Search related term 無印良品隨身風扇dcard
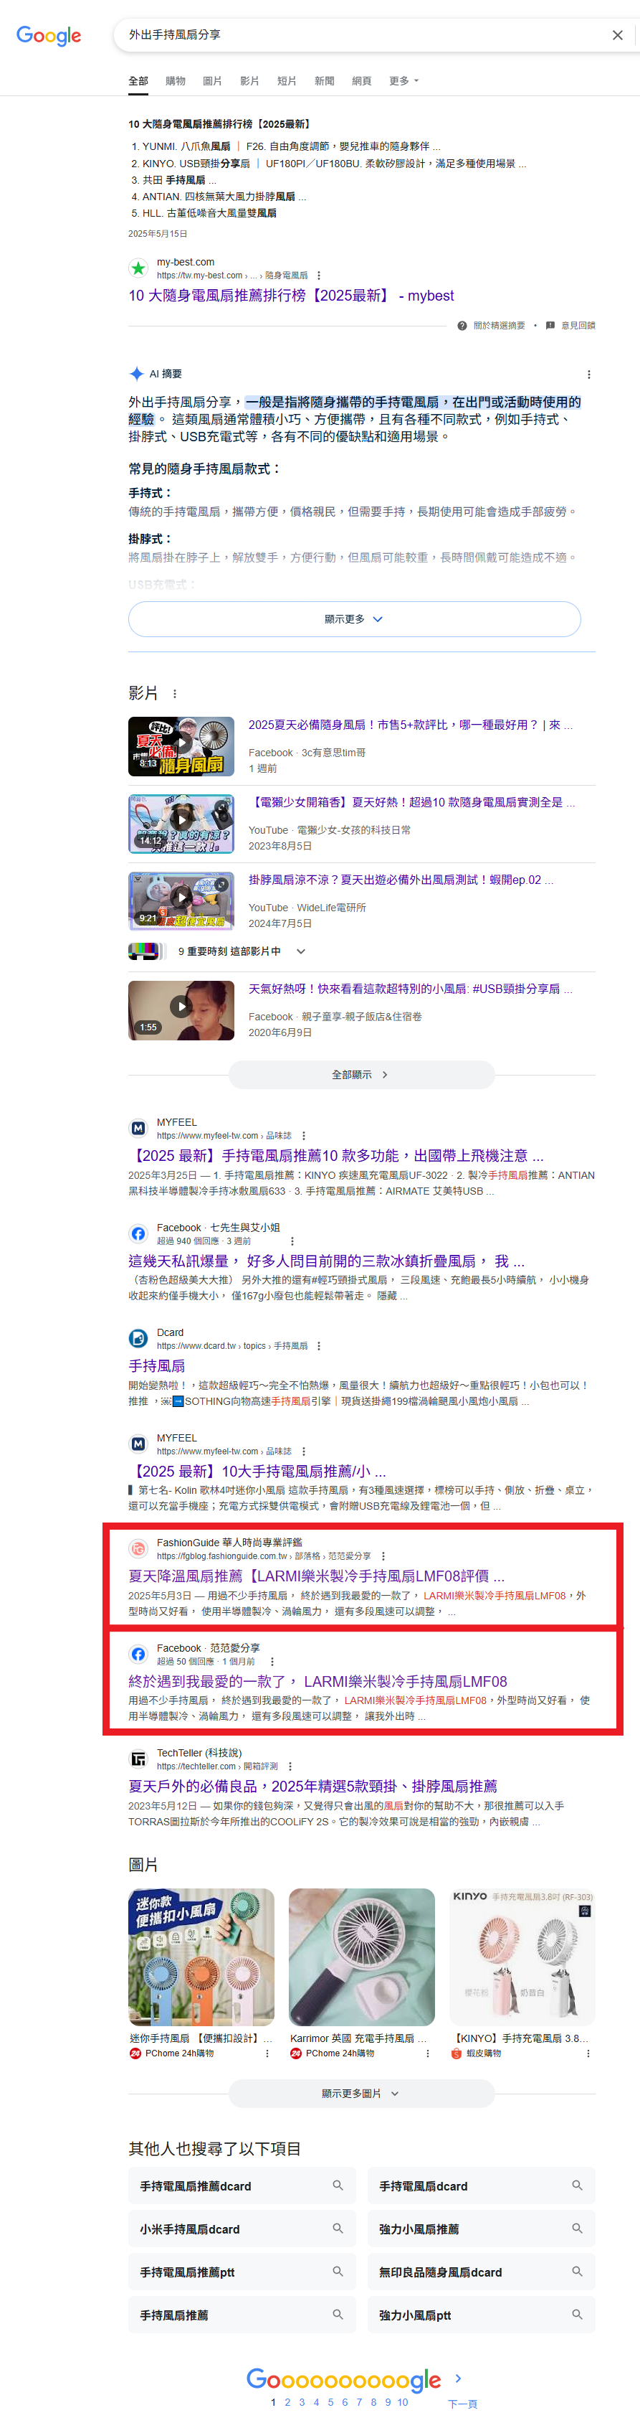Viewport: 640px width, 2428px height. [x=482, y=2272]
